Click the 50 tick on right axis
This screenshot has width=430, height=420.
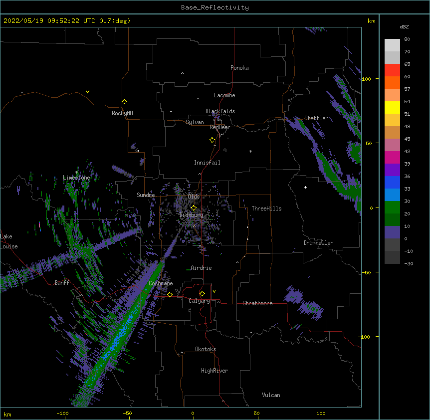coord(369,143)
